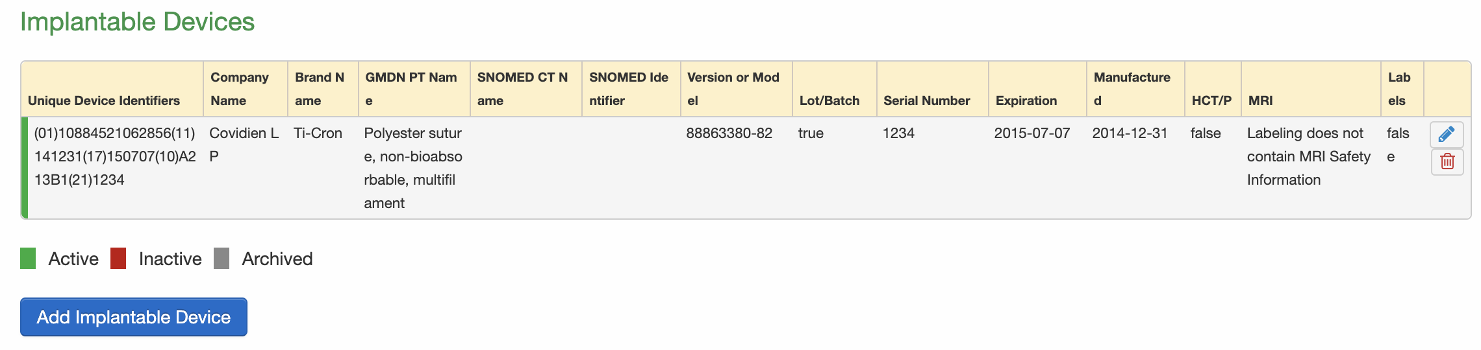Click Add Implantable Device button

133,317
